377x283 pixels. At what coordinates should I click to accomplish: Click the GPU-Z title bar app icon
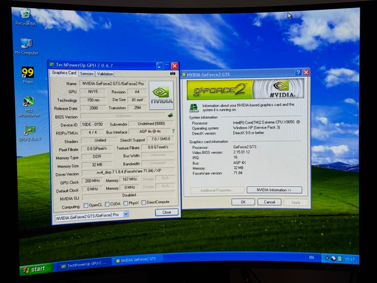tap(52, 64)
